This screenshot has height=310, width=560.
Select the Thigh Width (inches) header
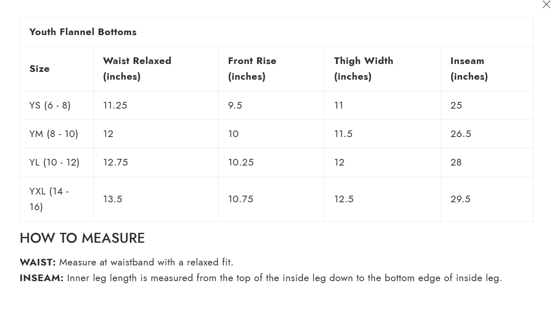[363, 69]
